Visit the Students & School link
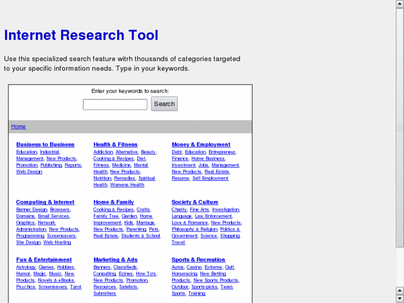Image resolution: width=404 pixels, height=303 pixels. coord(141,236)
